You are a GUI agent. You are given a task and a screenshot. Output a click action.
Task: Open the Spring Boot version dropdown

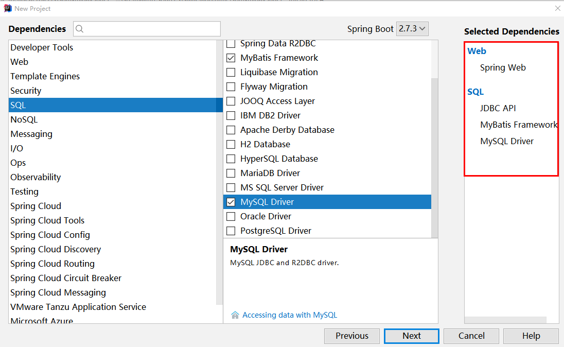coord(412,29)
